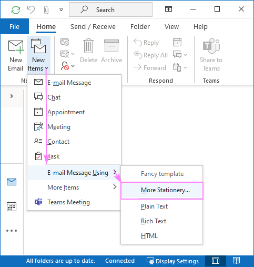Choose E-mail Message from New Items menu

click(74, 83)
